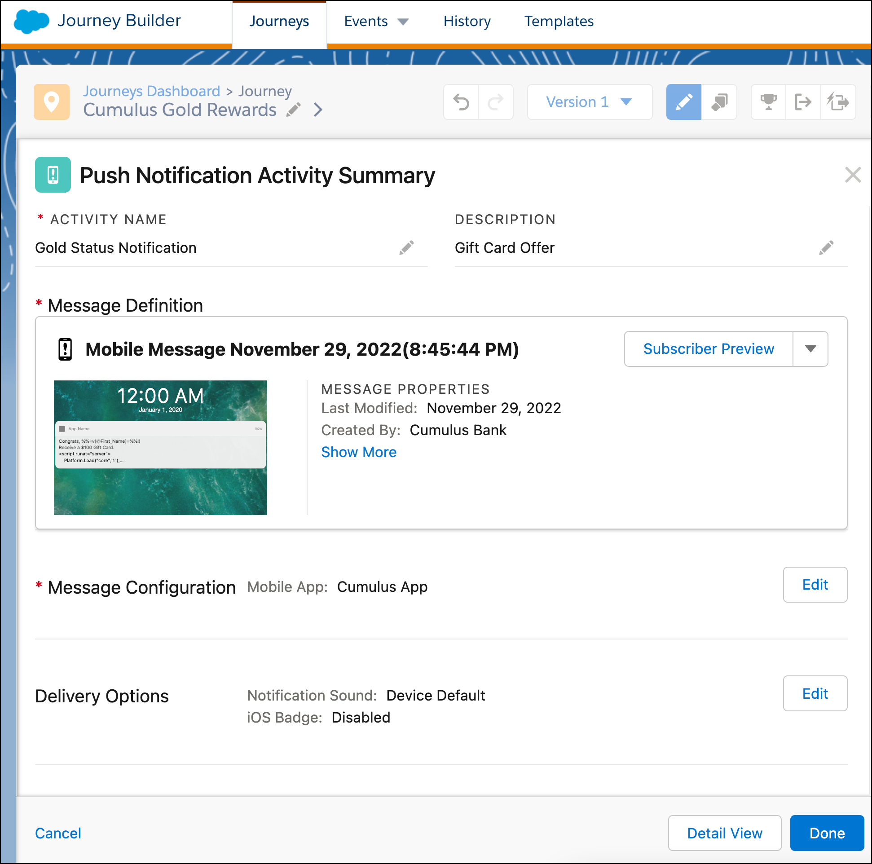872x864 pixels.
Task: Click the Done button
Action: [827, 833]
